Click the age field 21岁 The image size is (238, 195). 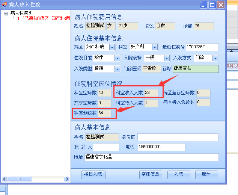coord(128,26)
